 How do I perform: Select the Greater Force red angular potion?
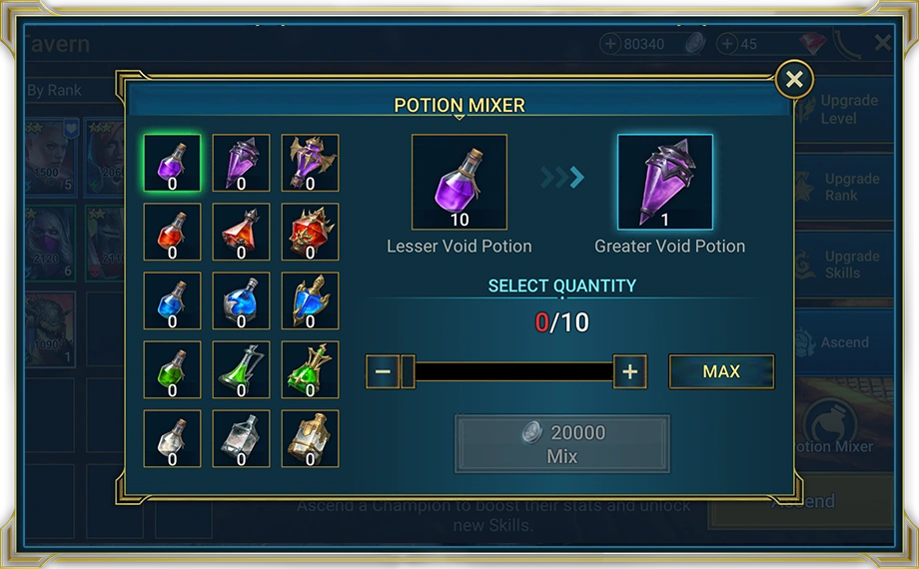click(241, 232)
